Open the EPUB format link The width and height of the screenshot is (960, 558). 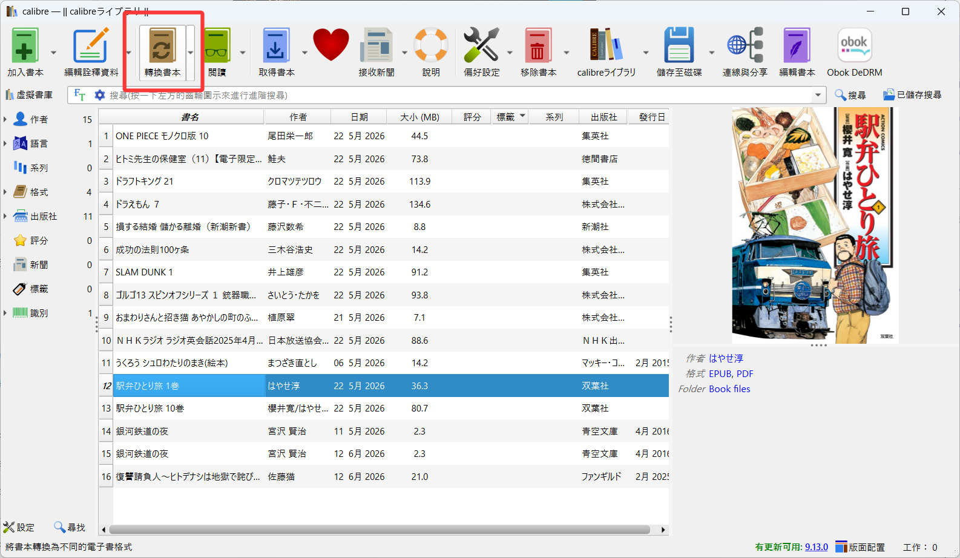tap(720, 373)
